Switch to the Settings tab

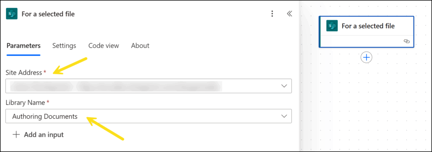tap(64, 45)
